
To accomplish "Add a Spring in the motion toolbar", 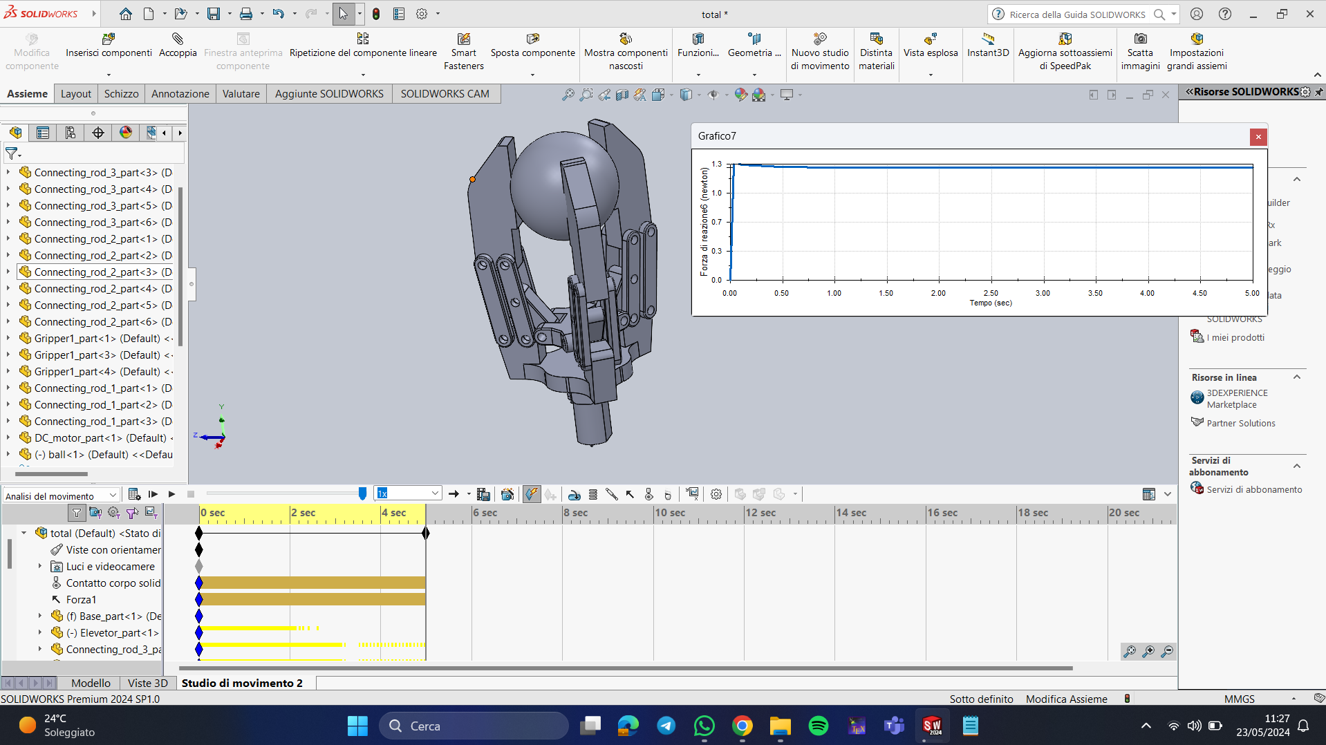I will click(593, 494).
